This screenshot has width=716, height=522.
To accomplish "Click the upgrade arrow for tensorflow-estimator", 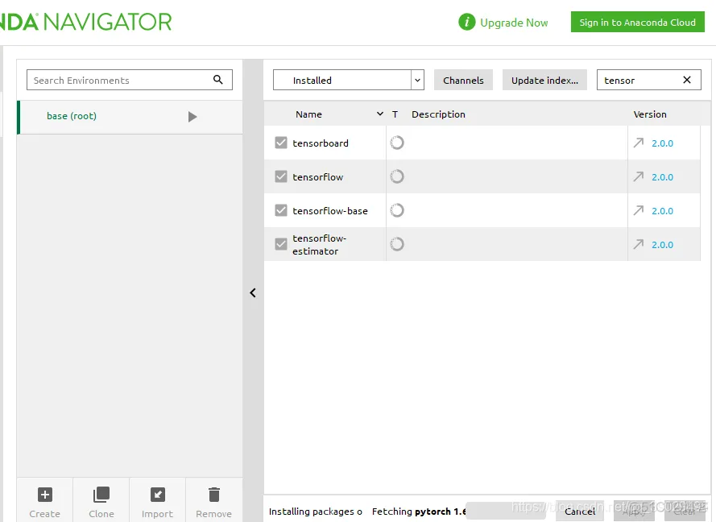I will [x=639, y=244].
